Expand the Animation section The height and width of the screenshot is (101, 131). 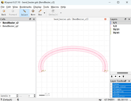(122, 92)
